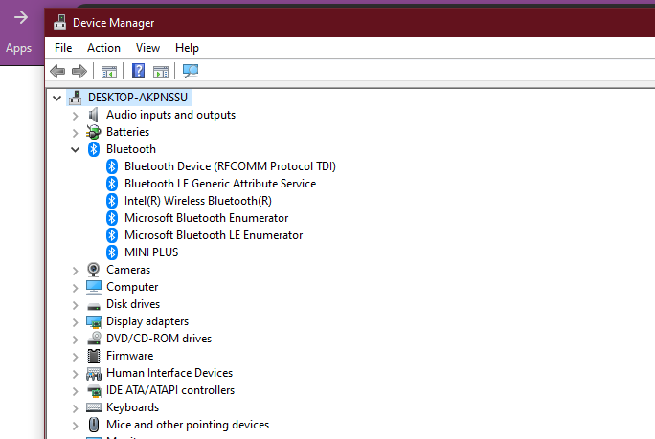Collapse the Bluetooth node

(76, 150)
